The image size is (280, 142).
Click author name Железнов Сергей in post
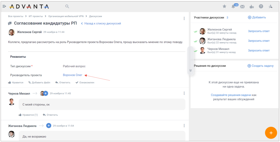29,32
